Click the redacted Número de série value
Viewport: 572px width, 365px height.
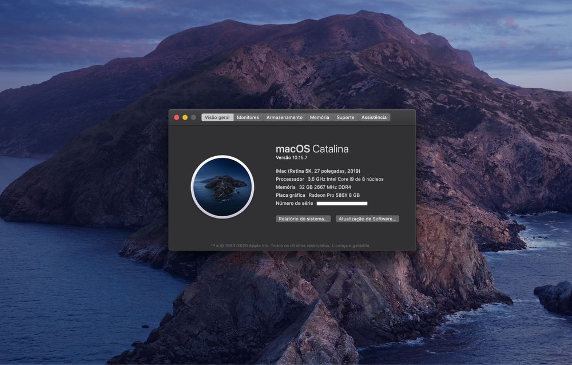pos(342,204)
